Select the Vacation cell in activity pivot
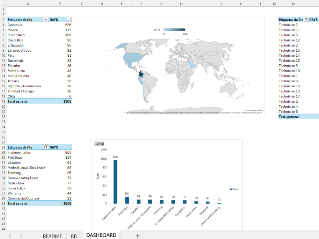The image size is (319, 239). [28, 163]
